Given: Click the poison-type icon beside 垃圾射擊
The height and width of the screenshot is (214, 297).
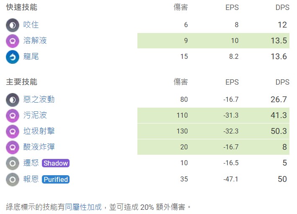Looking at the screenshot, I should [x=13, y=131].
